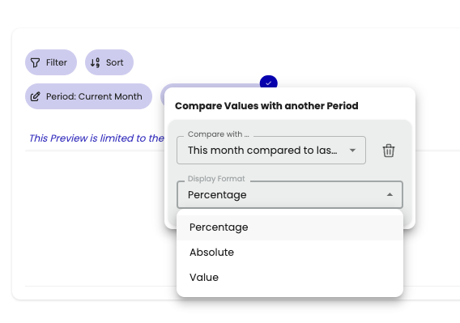Click the 'Display Format' field label
Viewport: 460px width, 323px height.
(x=216, y=179)
